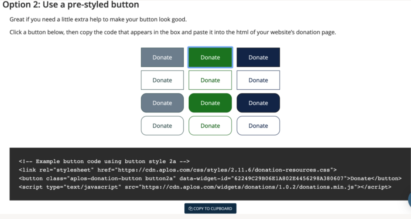Click the aplos-donation-button line in the code

(210, 178)
